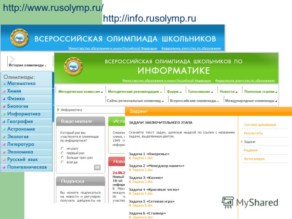Click the triangle icon left of Математика
Viewport: 292px width, 219px height.
pos(4,84)
